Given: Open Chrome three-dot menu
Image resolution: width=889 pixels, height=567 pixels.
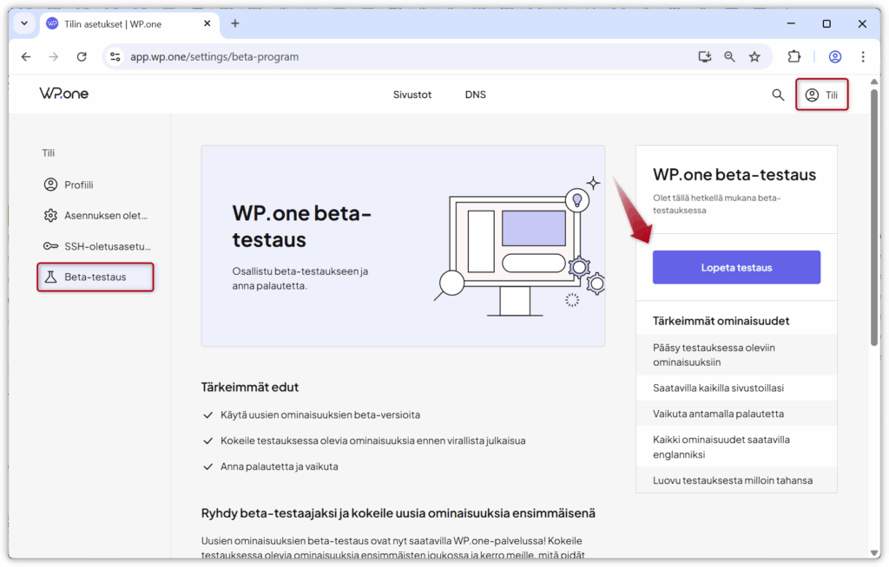Looking at the screenshot, I should click(862, 57).
